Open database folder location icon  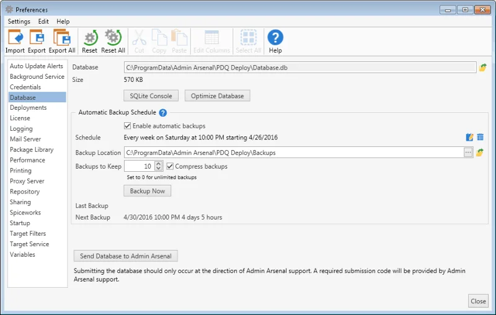(482, 68)
